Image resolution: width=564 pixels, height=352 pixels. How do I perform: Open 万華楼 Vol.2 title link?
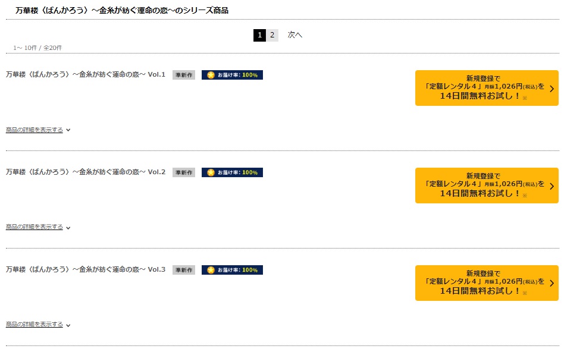click(x=86, y=172)
